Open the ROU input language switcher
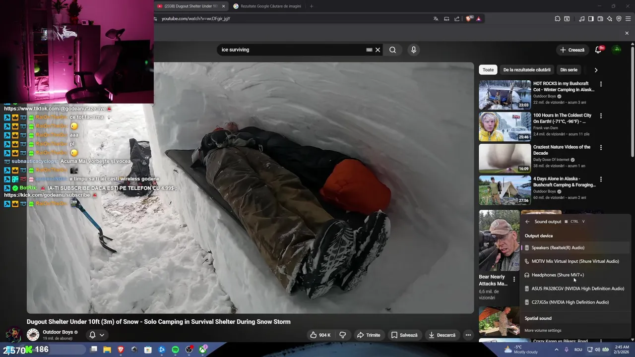 click(x=578, y=350)
